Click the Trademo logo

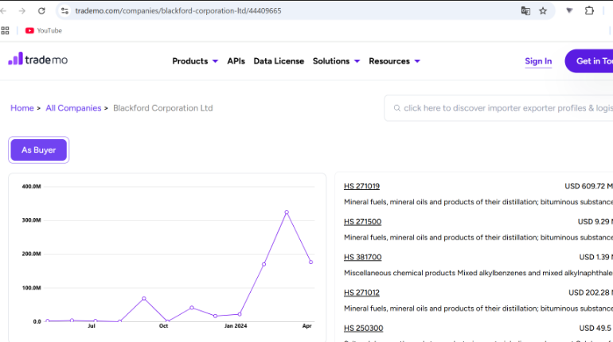point(38,59)
